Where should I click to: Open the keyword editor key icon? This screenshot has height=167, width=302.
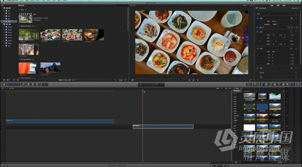point(23,84)
